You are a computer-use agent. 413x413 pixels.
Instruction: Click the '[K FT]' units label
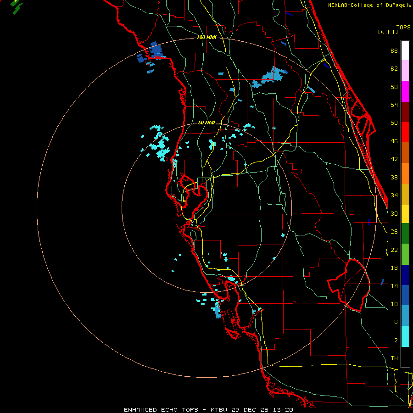tap(388, 32)
